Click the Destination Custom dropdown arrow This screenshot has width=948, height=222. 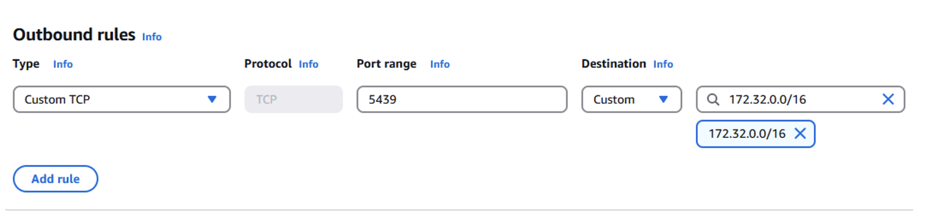(663, 99)
